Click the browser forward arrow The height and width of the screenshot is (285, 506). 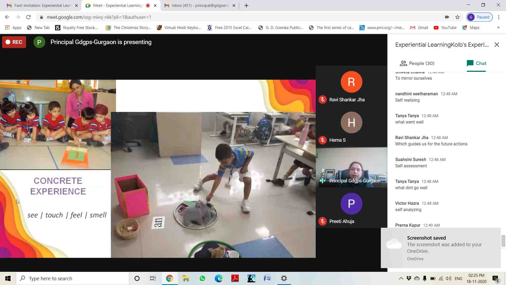click(x=18, y=17)
